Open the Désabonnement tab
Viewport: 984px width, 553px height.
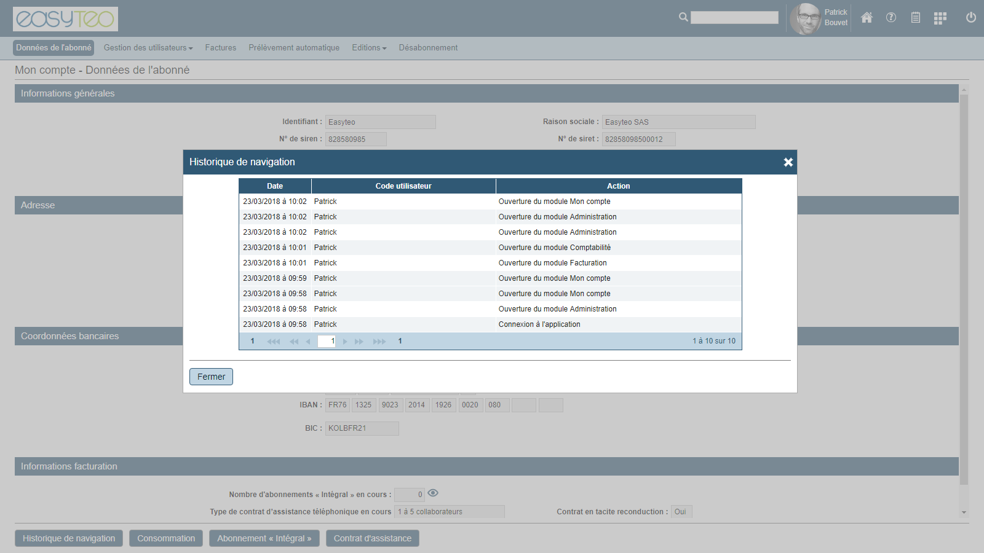pos(428,48)
